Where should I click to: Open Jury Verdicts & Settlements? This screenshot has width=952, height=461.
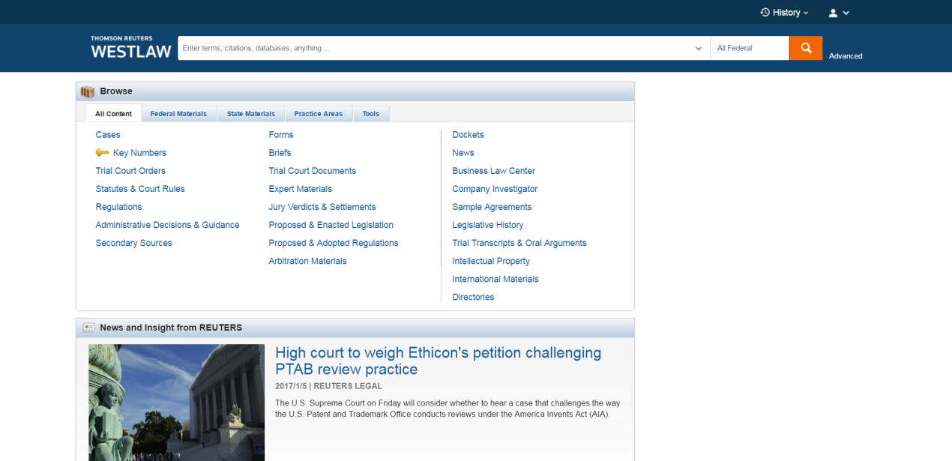[x=322, y=207]
